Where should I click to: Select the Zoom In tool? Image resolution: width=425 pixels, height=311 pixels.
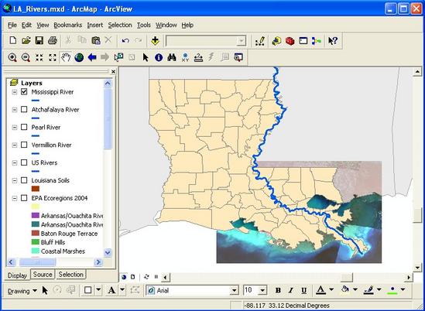tap(12, 57)
